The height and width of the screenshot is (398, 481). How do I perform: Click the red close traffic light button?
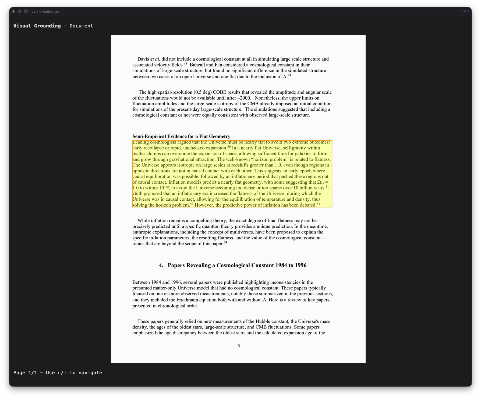point(14,11)
